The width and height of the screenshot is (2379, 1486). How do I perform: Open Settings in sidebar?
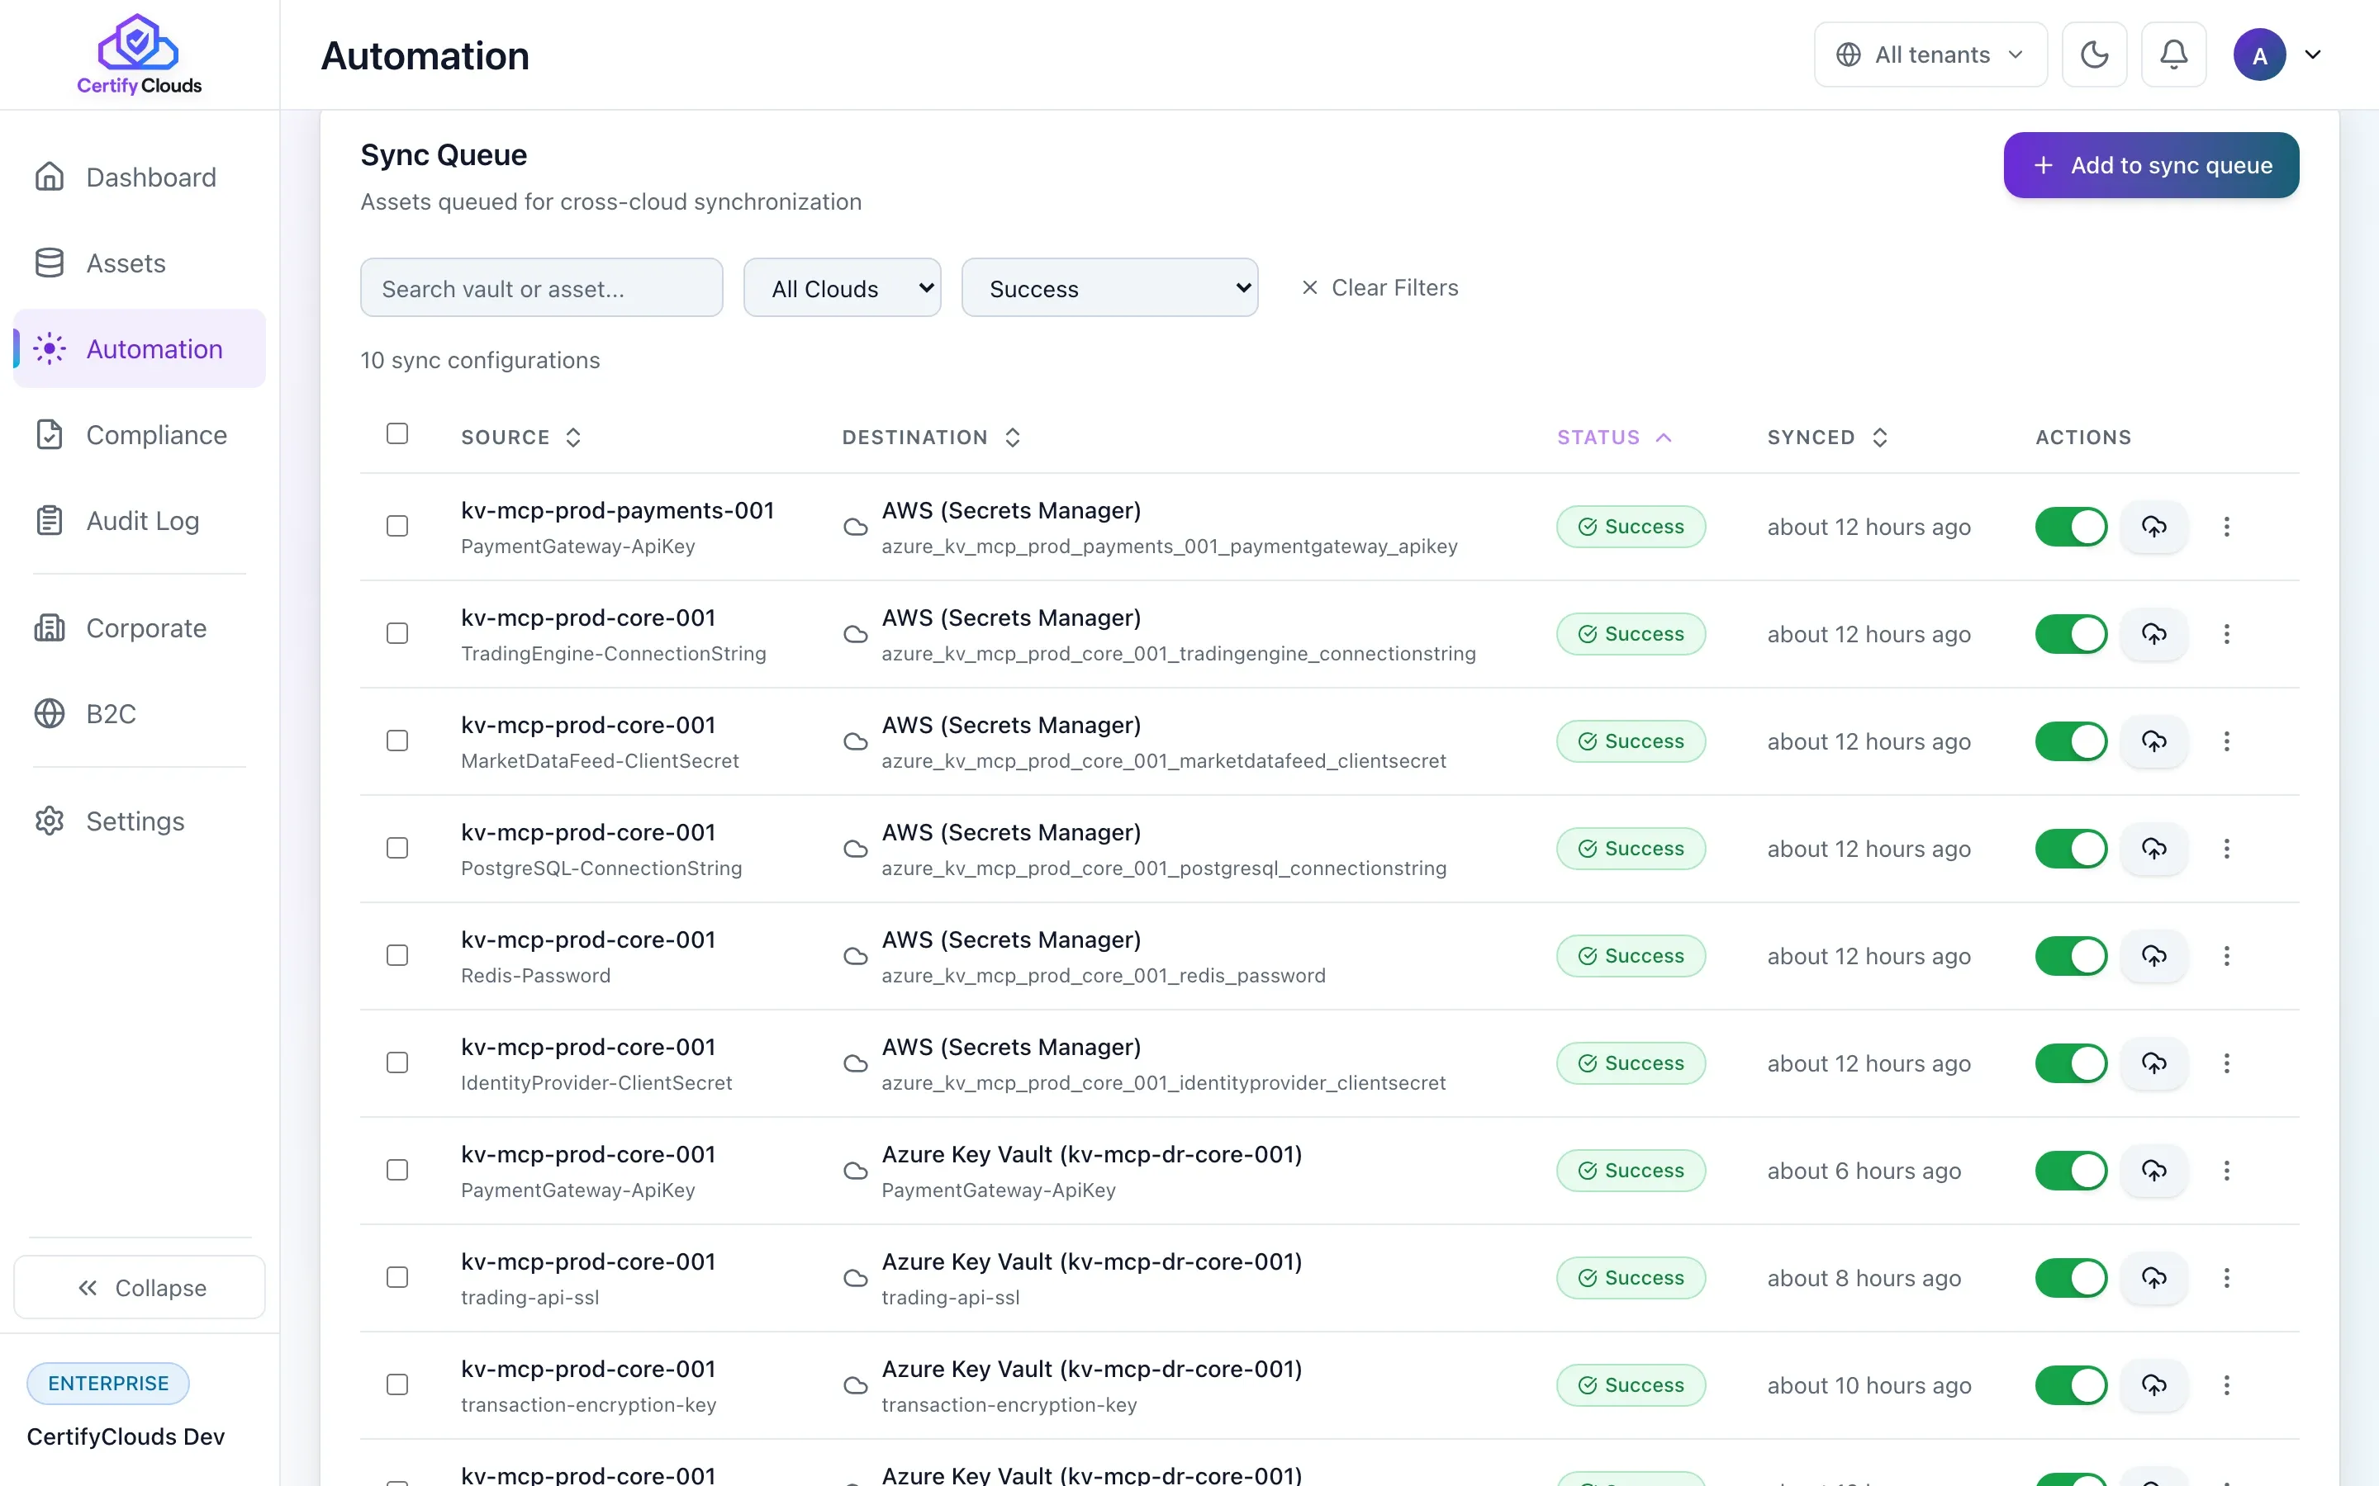(x=140, y=821)
